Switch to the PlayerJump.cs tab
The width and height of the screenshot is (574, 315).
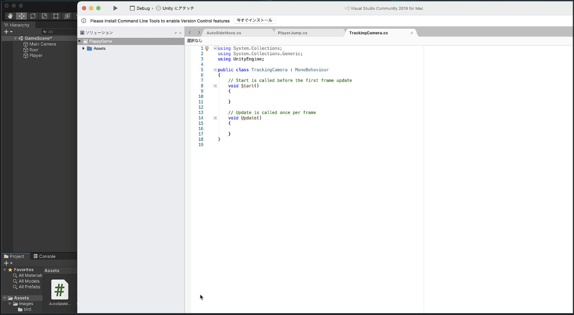tap(292, 33)
